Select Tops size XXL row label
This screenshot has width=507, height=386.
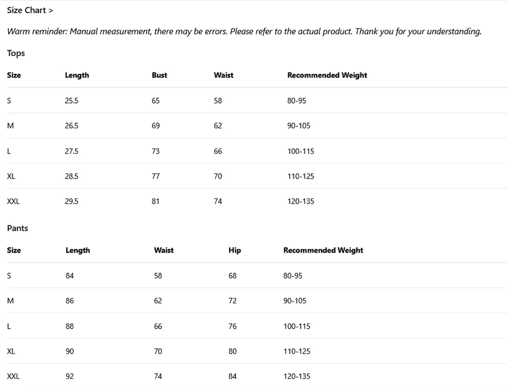[x=13, y=201]
